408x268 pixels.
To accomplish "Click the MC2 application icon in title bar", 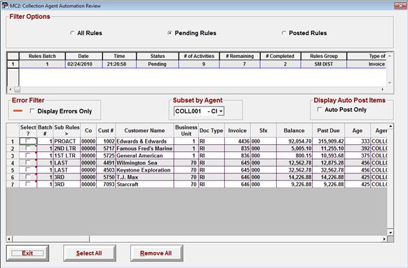I will pos(5,5).
